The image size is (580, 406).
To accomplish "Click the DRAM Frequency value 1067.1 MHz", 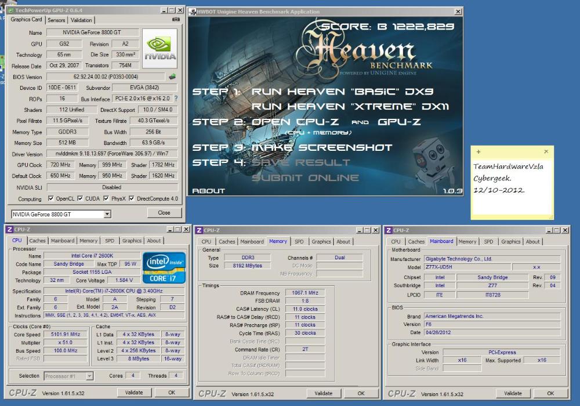I will 305,293.
